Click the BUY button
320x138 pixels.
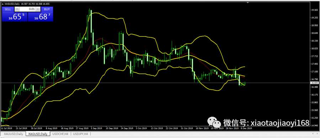click(47, 9)
